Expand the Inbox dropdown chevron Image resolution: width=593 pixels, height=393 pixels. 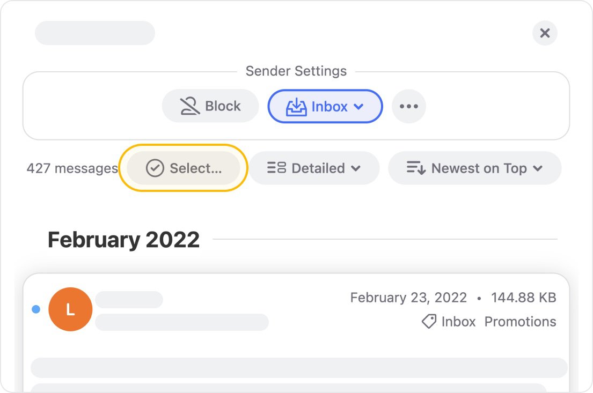click(358, 107)
